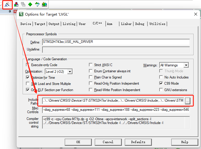Enable Split Load and Store Multiple
This screenshot has height=149, width=201.
coord(28,83)
